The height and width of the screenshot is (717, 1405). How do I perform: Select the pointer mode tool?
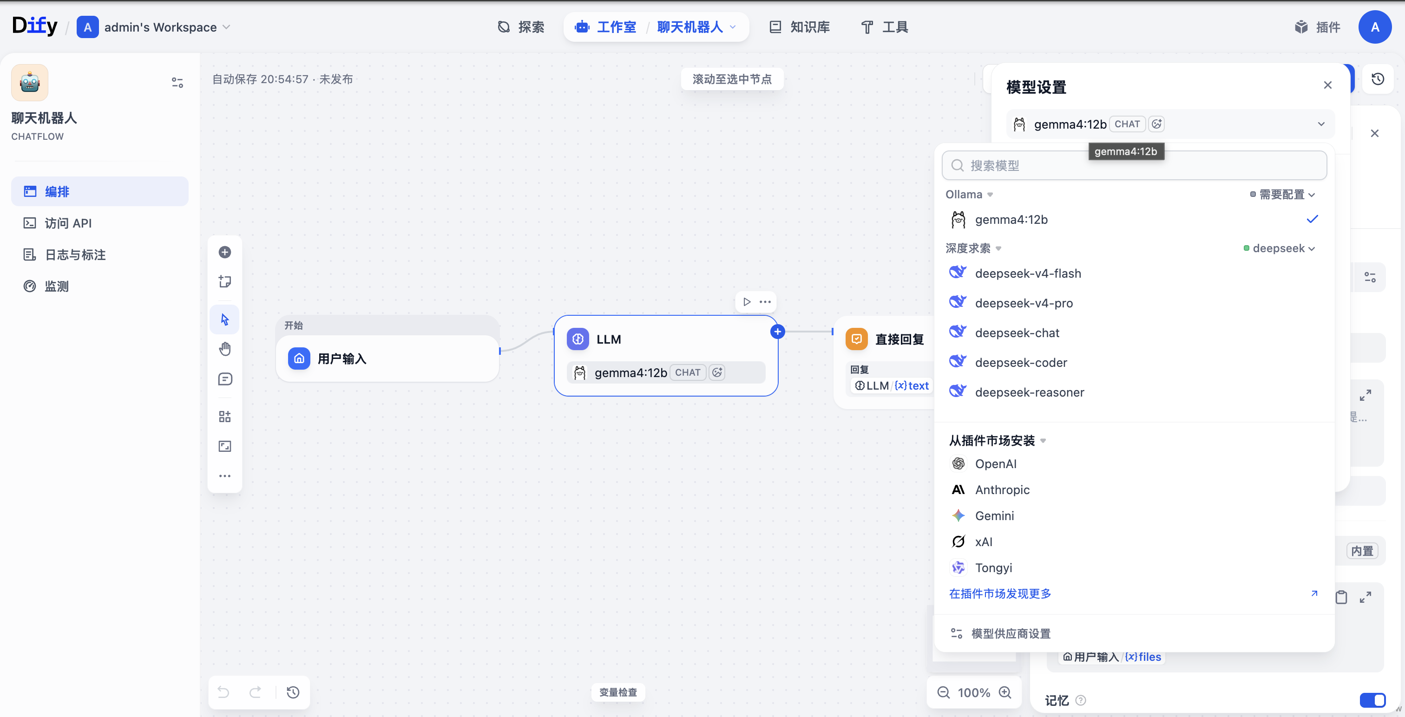(225, 319)
